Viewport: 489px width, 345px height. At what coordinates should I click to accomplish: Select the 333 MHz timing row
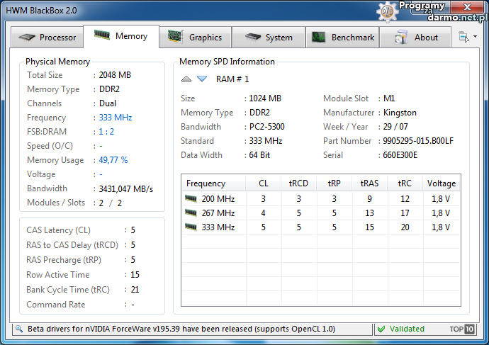coord(216,227)
